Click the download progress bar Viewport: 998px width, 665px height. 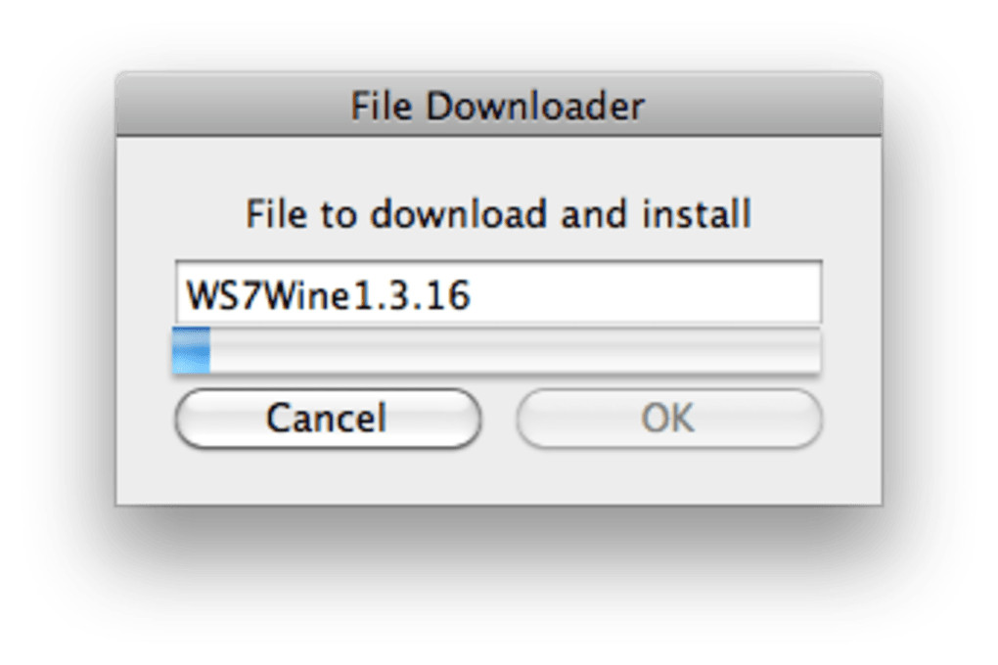495,351
